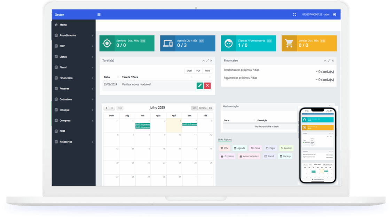
Task: Collapse the Tarefa(s) panel
Action: click(204, 60)
